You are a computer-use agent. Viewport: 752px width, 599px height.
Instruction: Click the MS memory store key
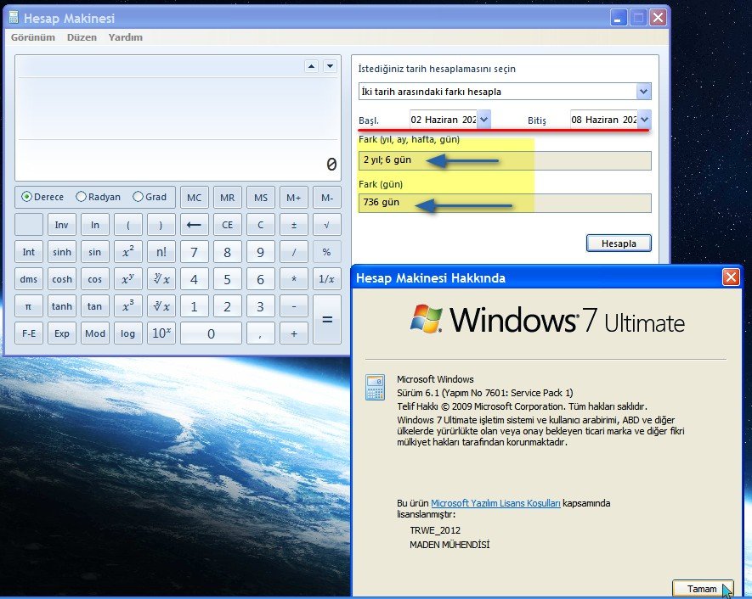(x=260, y=198)
